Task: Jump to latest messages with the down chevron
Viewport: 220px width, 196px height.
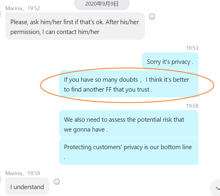Action: [x=216, y=189]
